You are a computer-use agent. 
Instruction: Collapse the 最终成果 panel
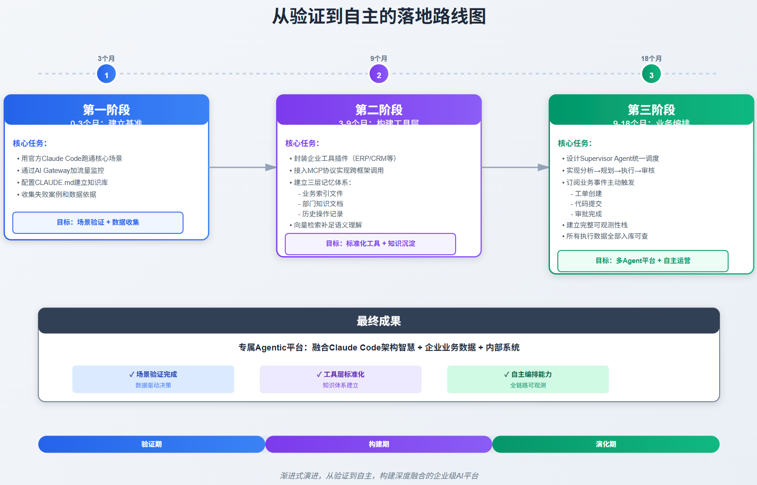pyautogui.click(x=379, y=320)
